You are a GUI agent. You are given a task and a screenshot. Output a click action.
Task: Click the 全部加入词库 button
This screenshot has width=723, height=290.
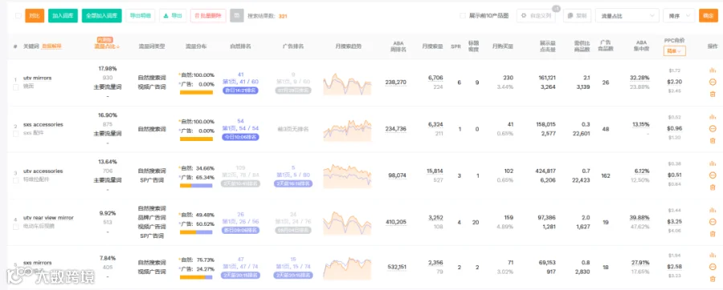click(x=102, y=16)
